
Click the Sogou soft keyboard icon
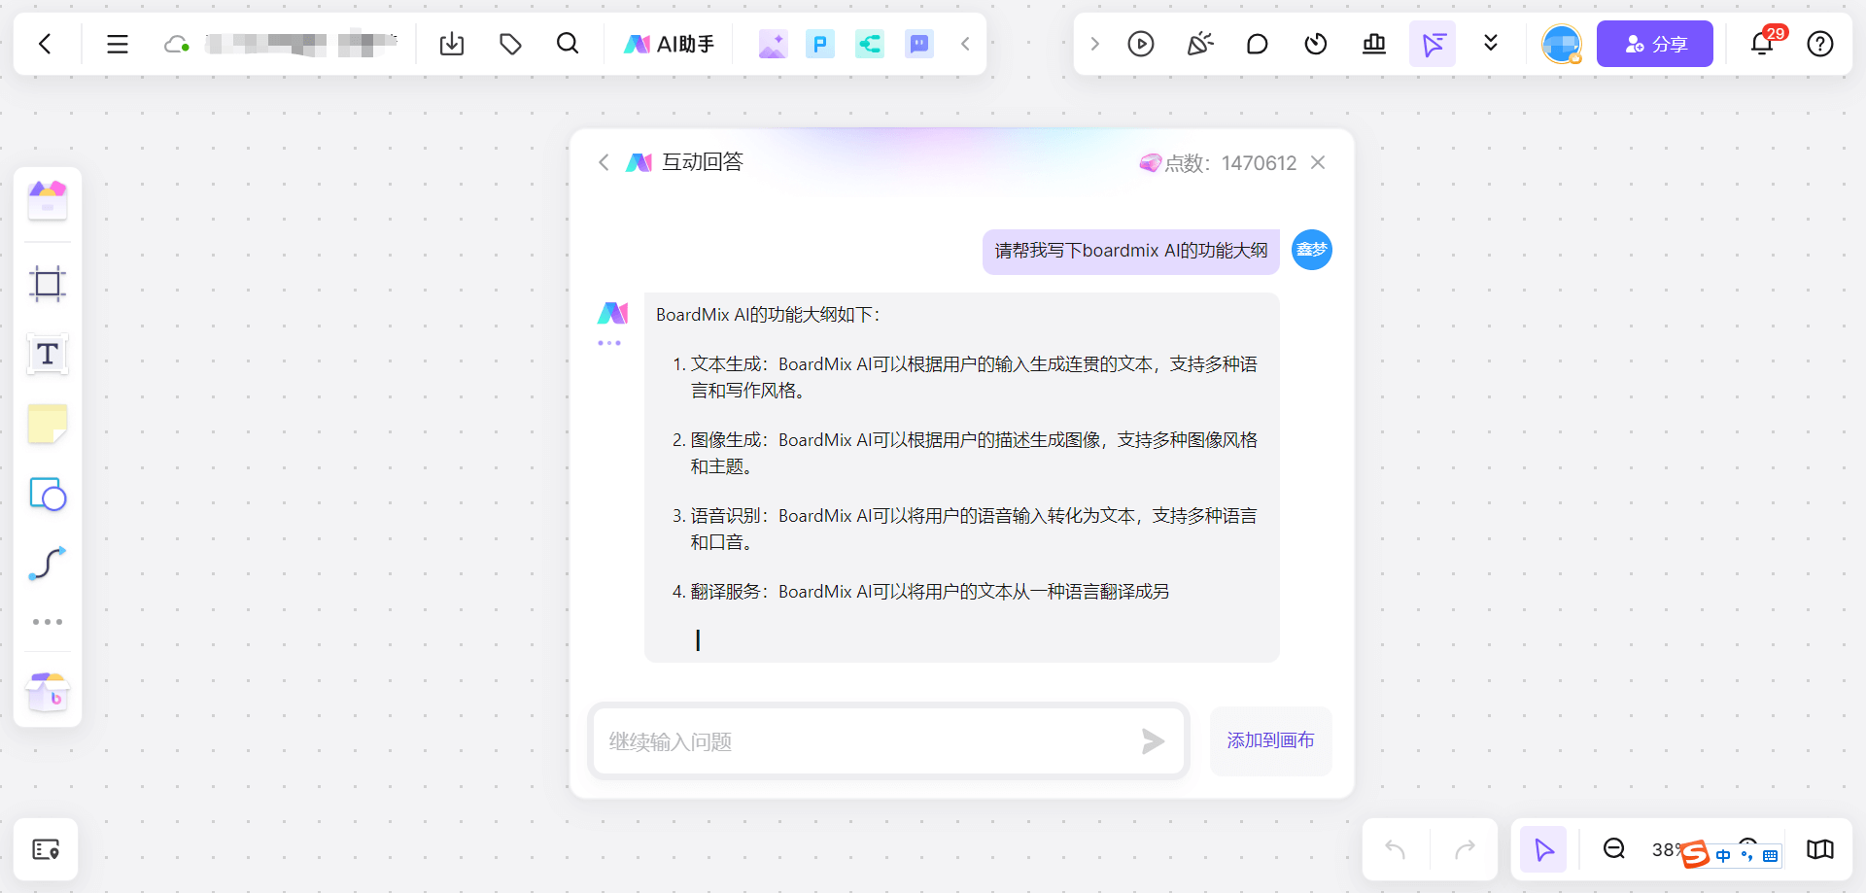click(x=1771, y=856)
